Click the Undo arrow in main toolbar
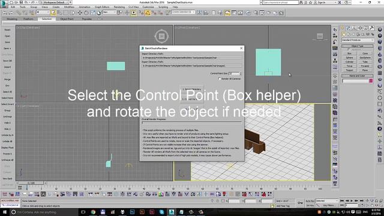 click(x=5, y=13)
